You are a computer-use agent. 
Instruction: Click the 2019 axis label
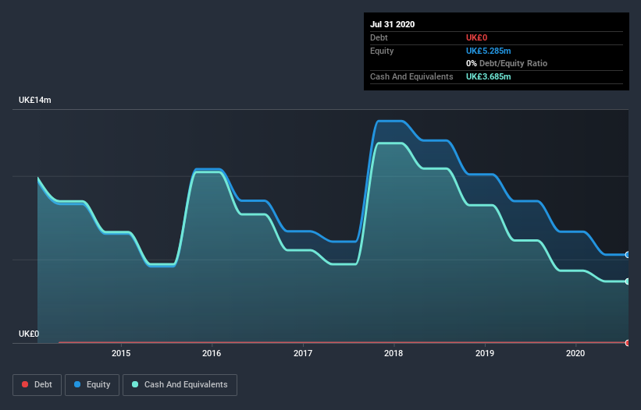click(485, 353)
